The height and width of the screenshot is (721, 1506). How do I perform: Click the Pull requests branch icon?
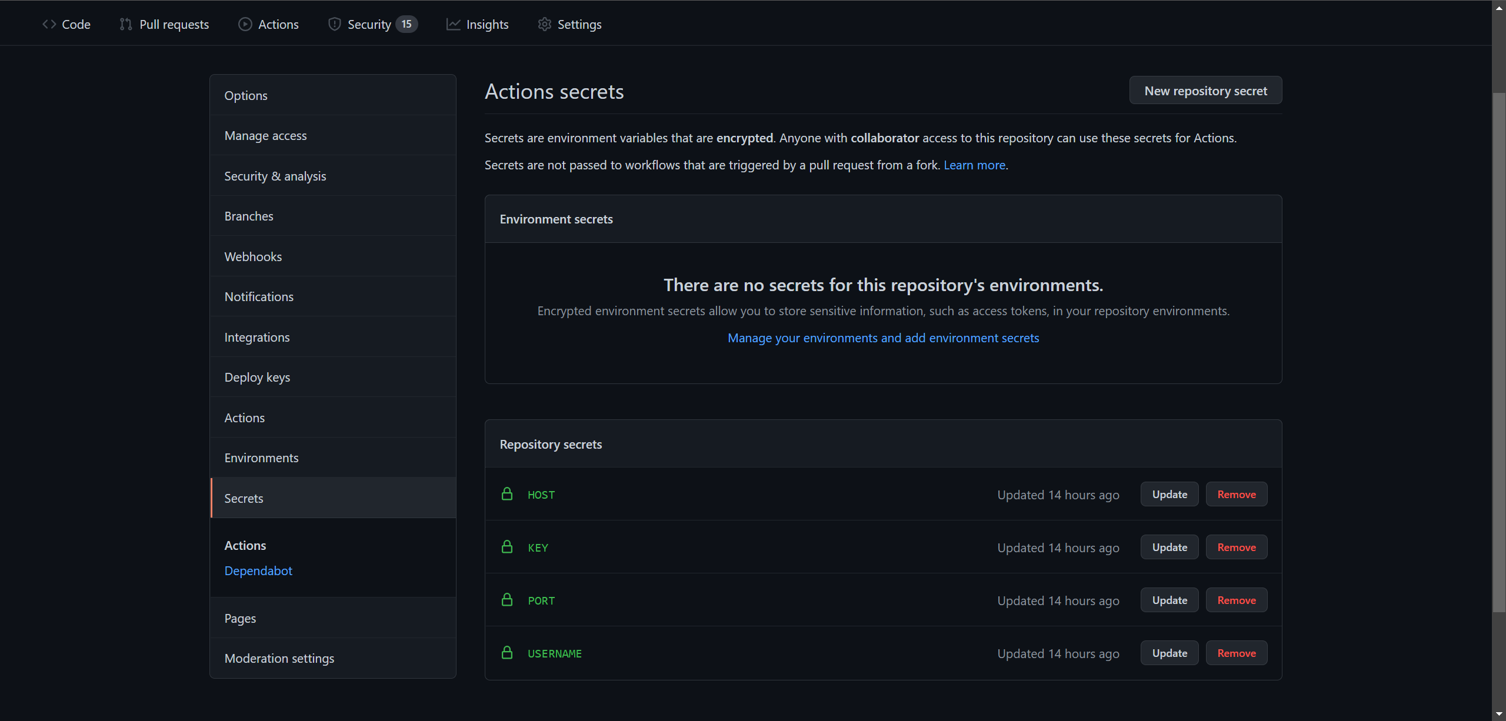click(125, 24)
